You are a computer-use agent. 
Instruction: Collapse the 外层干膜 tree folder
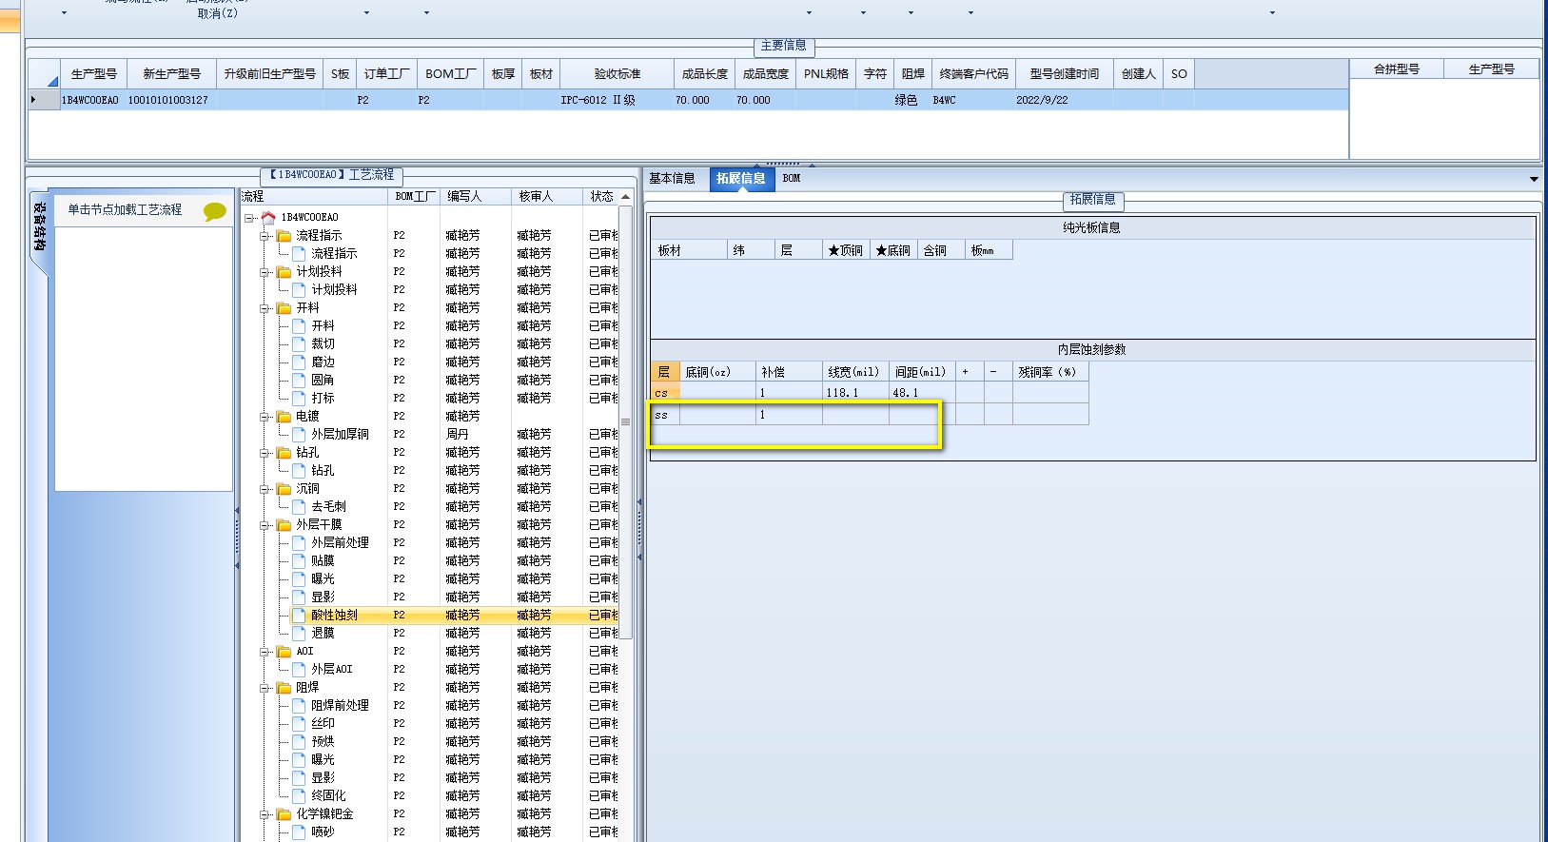[x=265, y=525]
